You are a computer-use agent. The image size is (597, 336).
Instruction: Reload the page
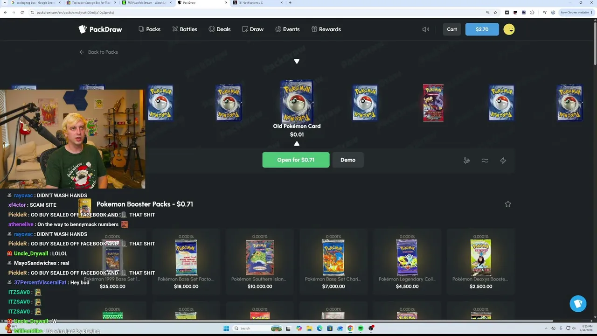click(x=22, y=13)
